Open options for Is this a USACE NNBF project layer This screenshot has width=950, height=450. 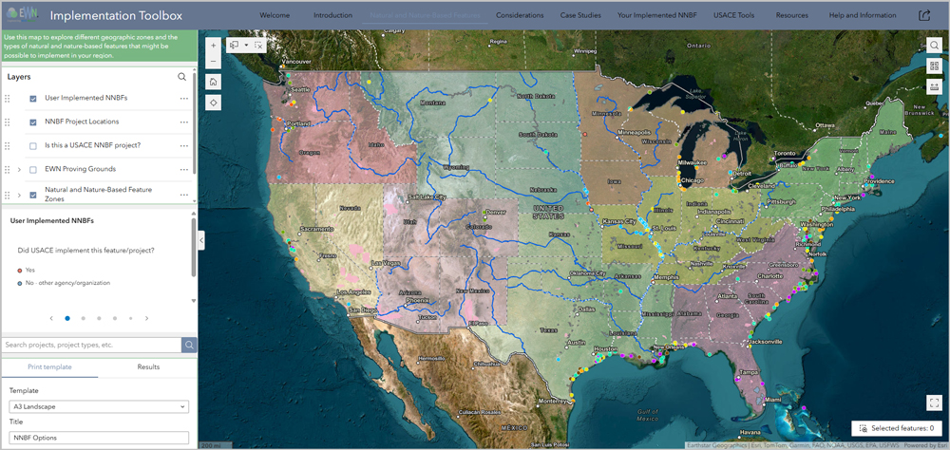(184, 145)
